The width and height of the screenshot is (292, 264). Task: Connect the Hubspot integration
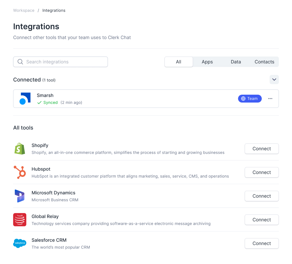(x=262, y=172)
